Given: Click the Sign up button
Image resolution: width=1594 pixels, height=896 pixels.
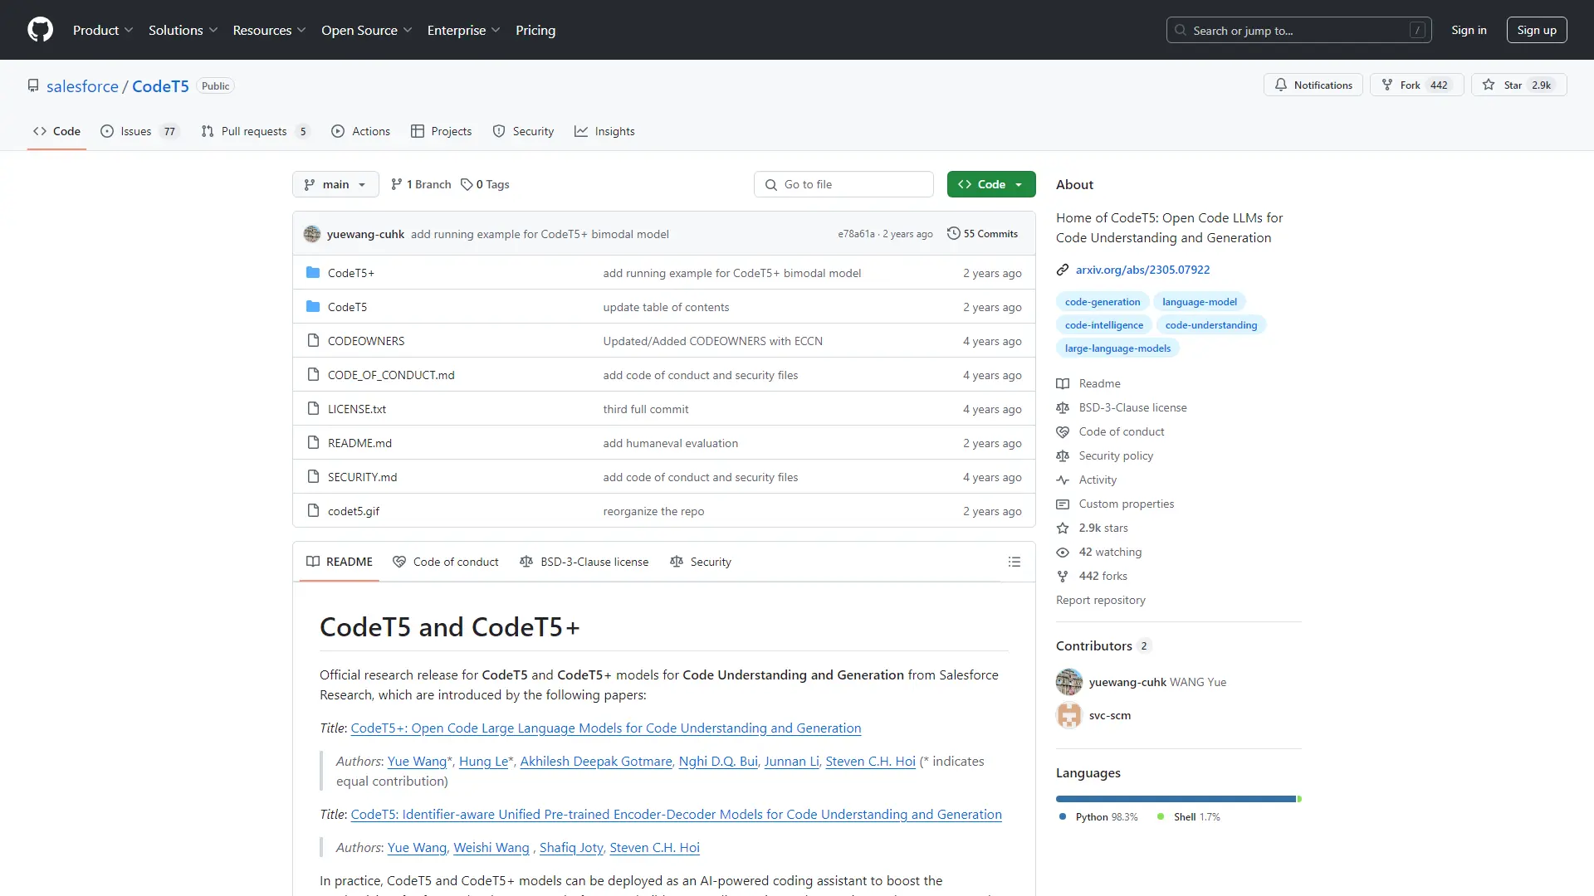Looking at the screenshot, I should click(1536, 30).
